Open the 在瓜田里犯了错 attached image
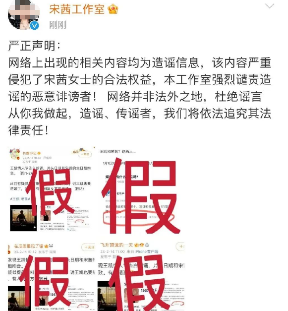This screenshot has width=288, height=311. 51,277
